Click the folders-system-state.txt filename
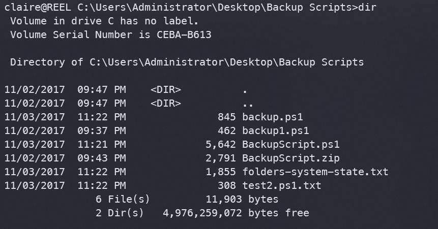The height and width of the screenshot is (229, 438). click(x=315, y=172)
